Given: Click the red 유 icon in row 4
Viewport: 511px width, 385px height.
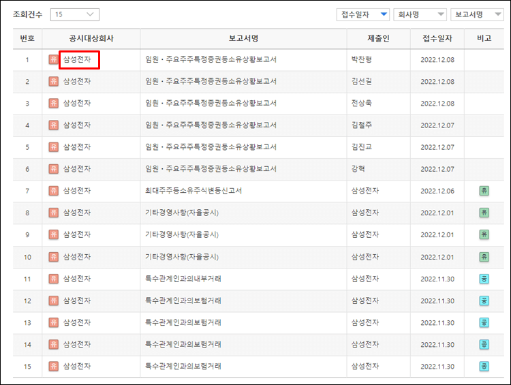Looking at the screenshot, I should pyautogui.click(x=53, y=125).
